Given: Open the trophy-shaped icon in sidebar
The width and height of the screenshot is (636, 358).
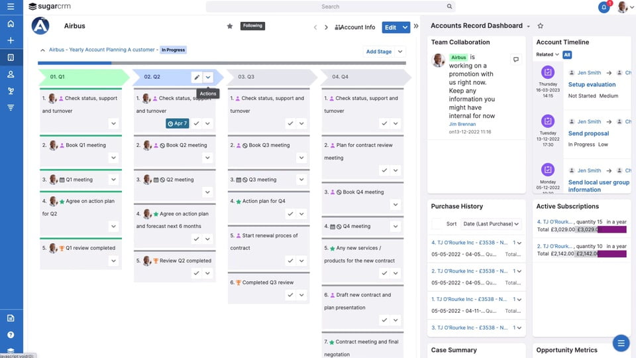Looking at the screenshot, I should click(11, 91).
